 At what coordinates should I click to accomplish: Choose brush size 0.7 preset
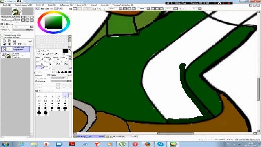pos(39,95)
